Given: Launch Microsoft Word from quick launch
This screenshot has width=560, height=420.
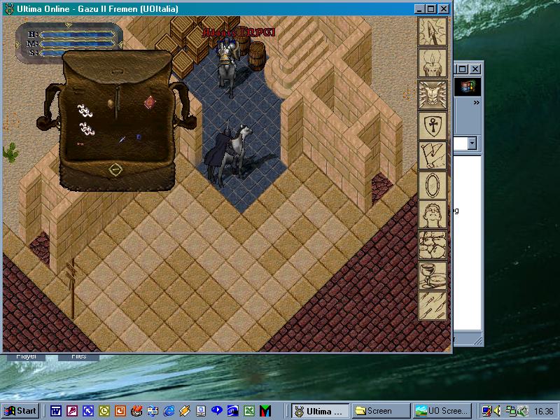Looking at the screenshot, I should point(56,411).
